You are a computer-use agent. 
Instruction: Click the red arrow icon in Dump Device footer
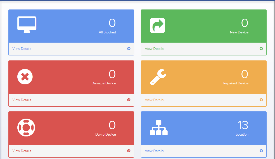129,151
